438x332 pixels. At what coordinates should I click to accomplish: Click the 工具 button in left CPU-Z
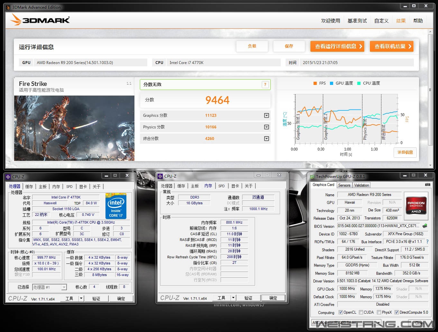click(x=69, y=299)
